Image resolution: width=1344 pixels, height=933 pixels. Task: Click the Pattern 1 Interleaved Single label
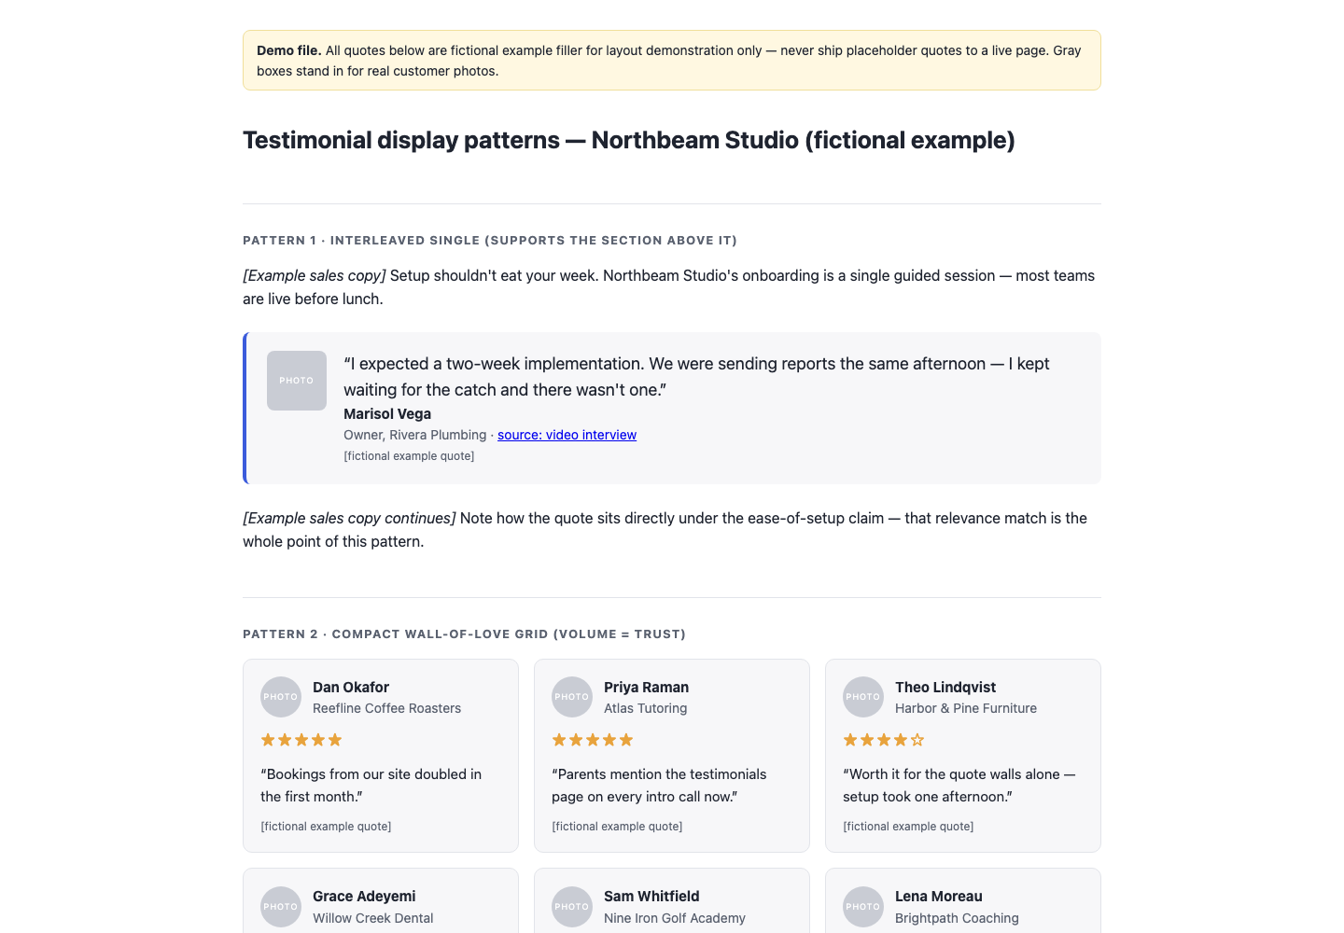tap(490, 241)
